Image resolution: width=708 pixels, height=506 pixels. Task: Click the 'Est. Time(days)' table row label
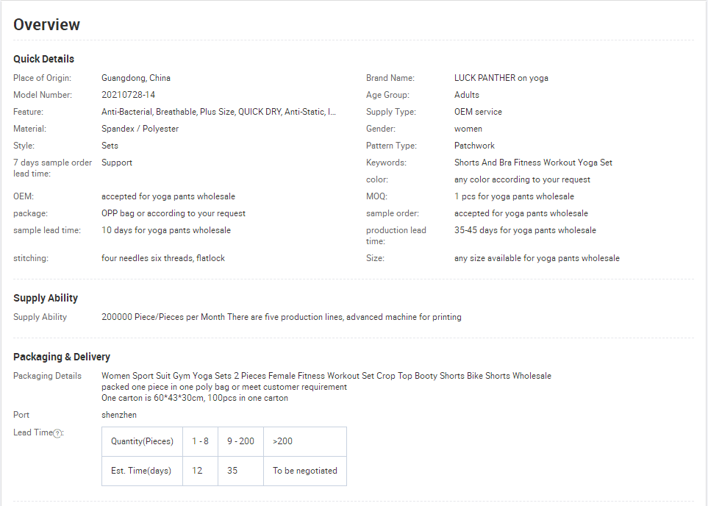[x=142, y=471]
